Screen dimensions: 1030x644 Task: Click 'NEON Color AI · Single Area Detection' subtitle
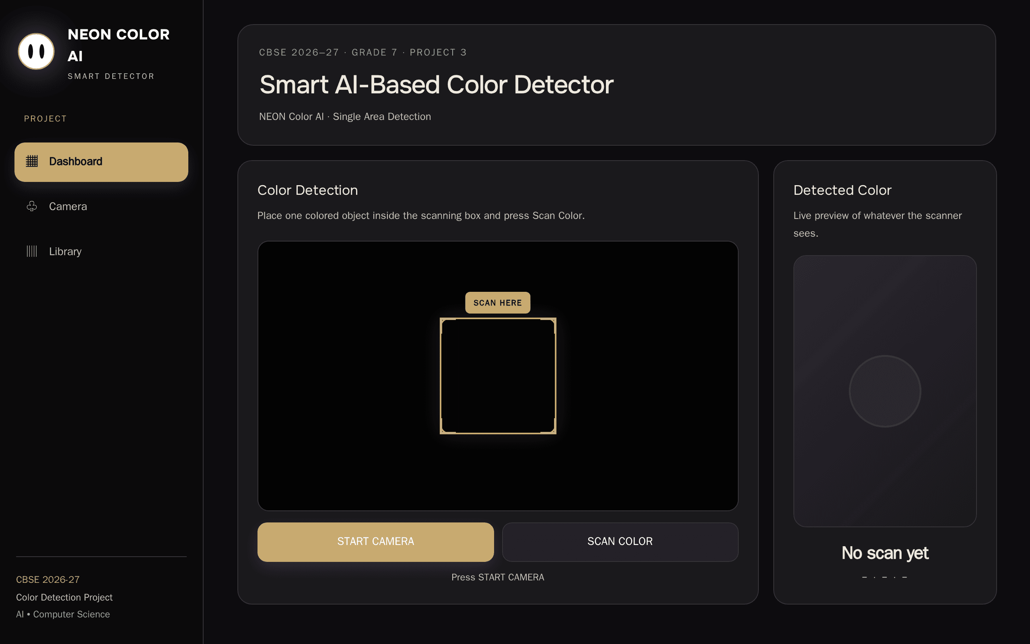click(x=345, y=117)
